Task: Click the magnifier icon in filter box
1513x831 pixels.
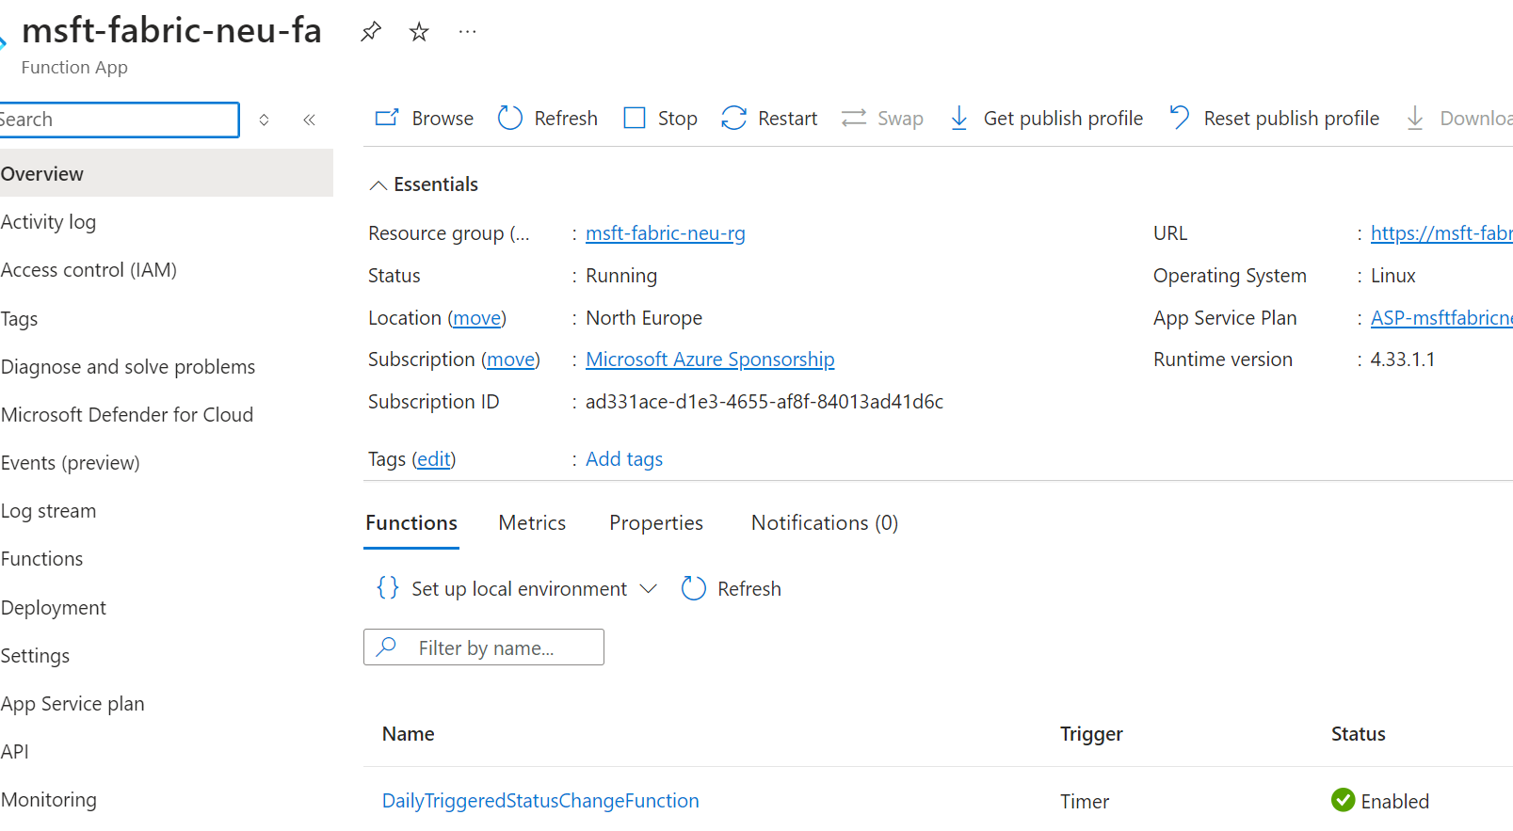Action: 386,647
